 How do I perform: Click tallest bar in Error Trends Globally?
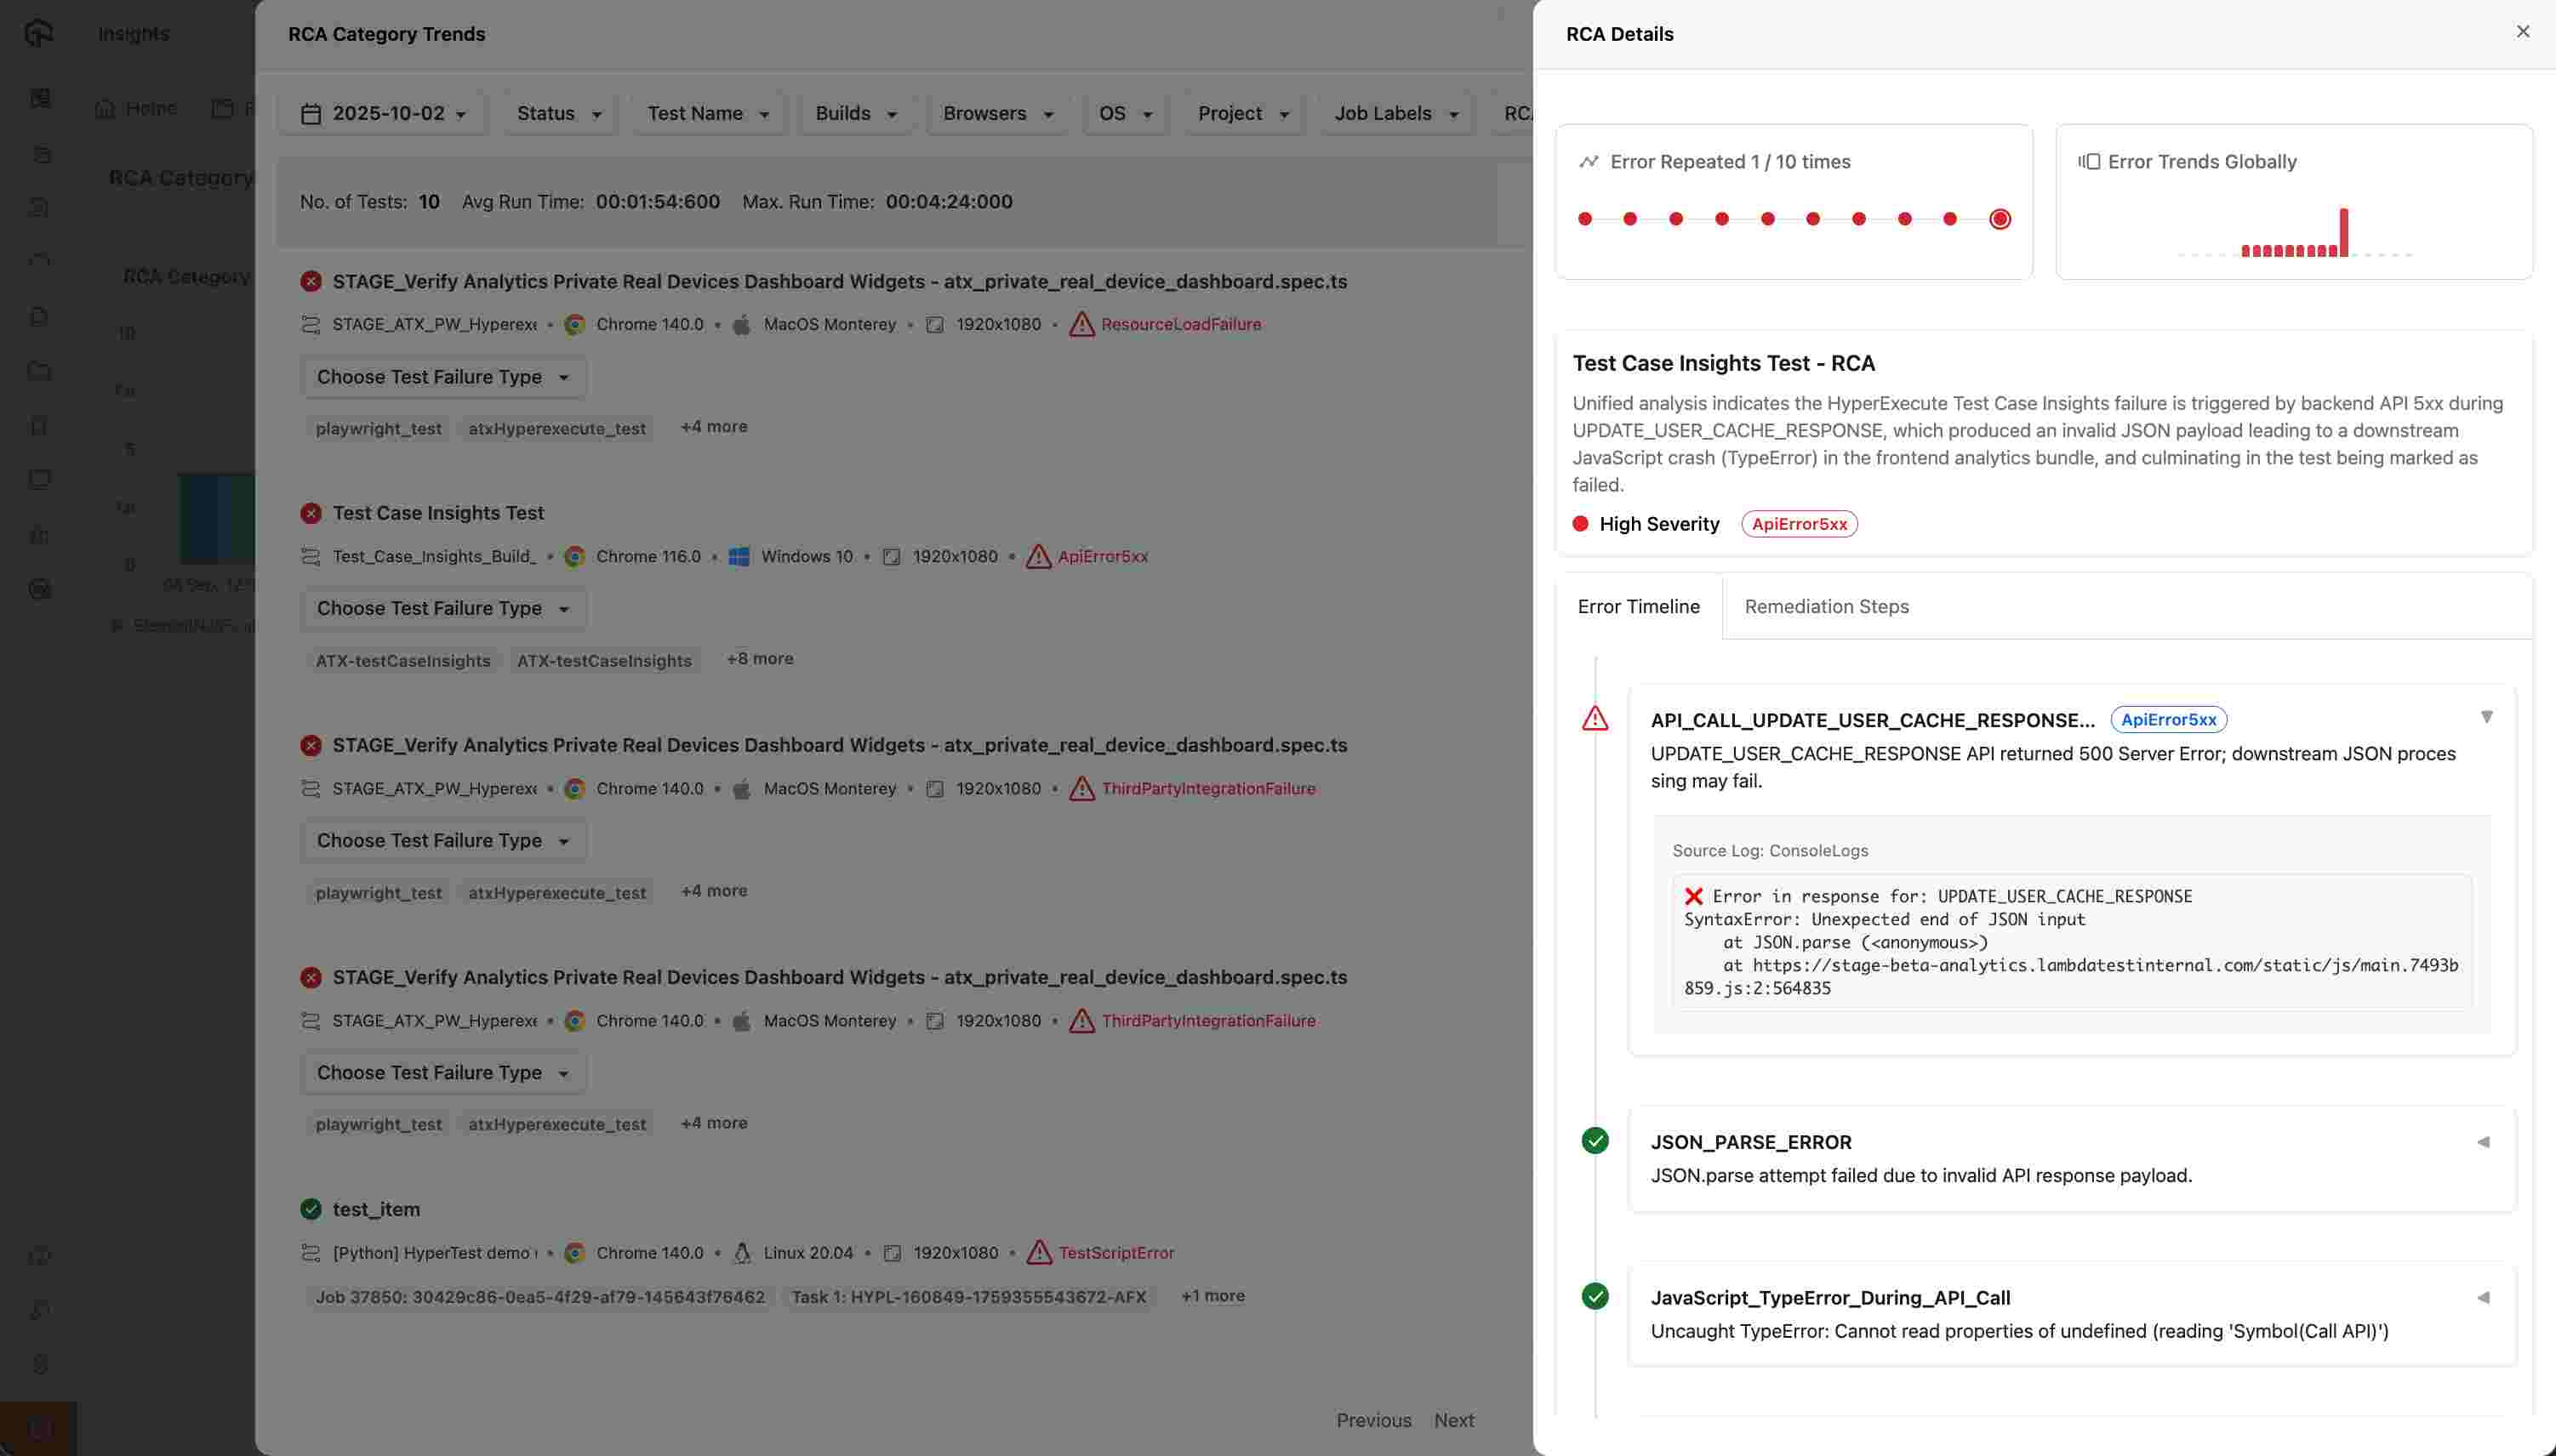tap(2343, 233)
